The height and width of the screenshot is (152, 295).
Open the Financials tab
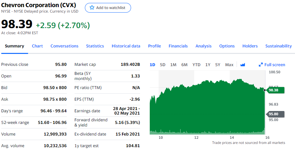click(x=178, y=46)
